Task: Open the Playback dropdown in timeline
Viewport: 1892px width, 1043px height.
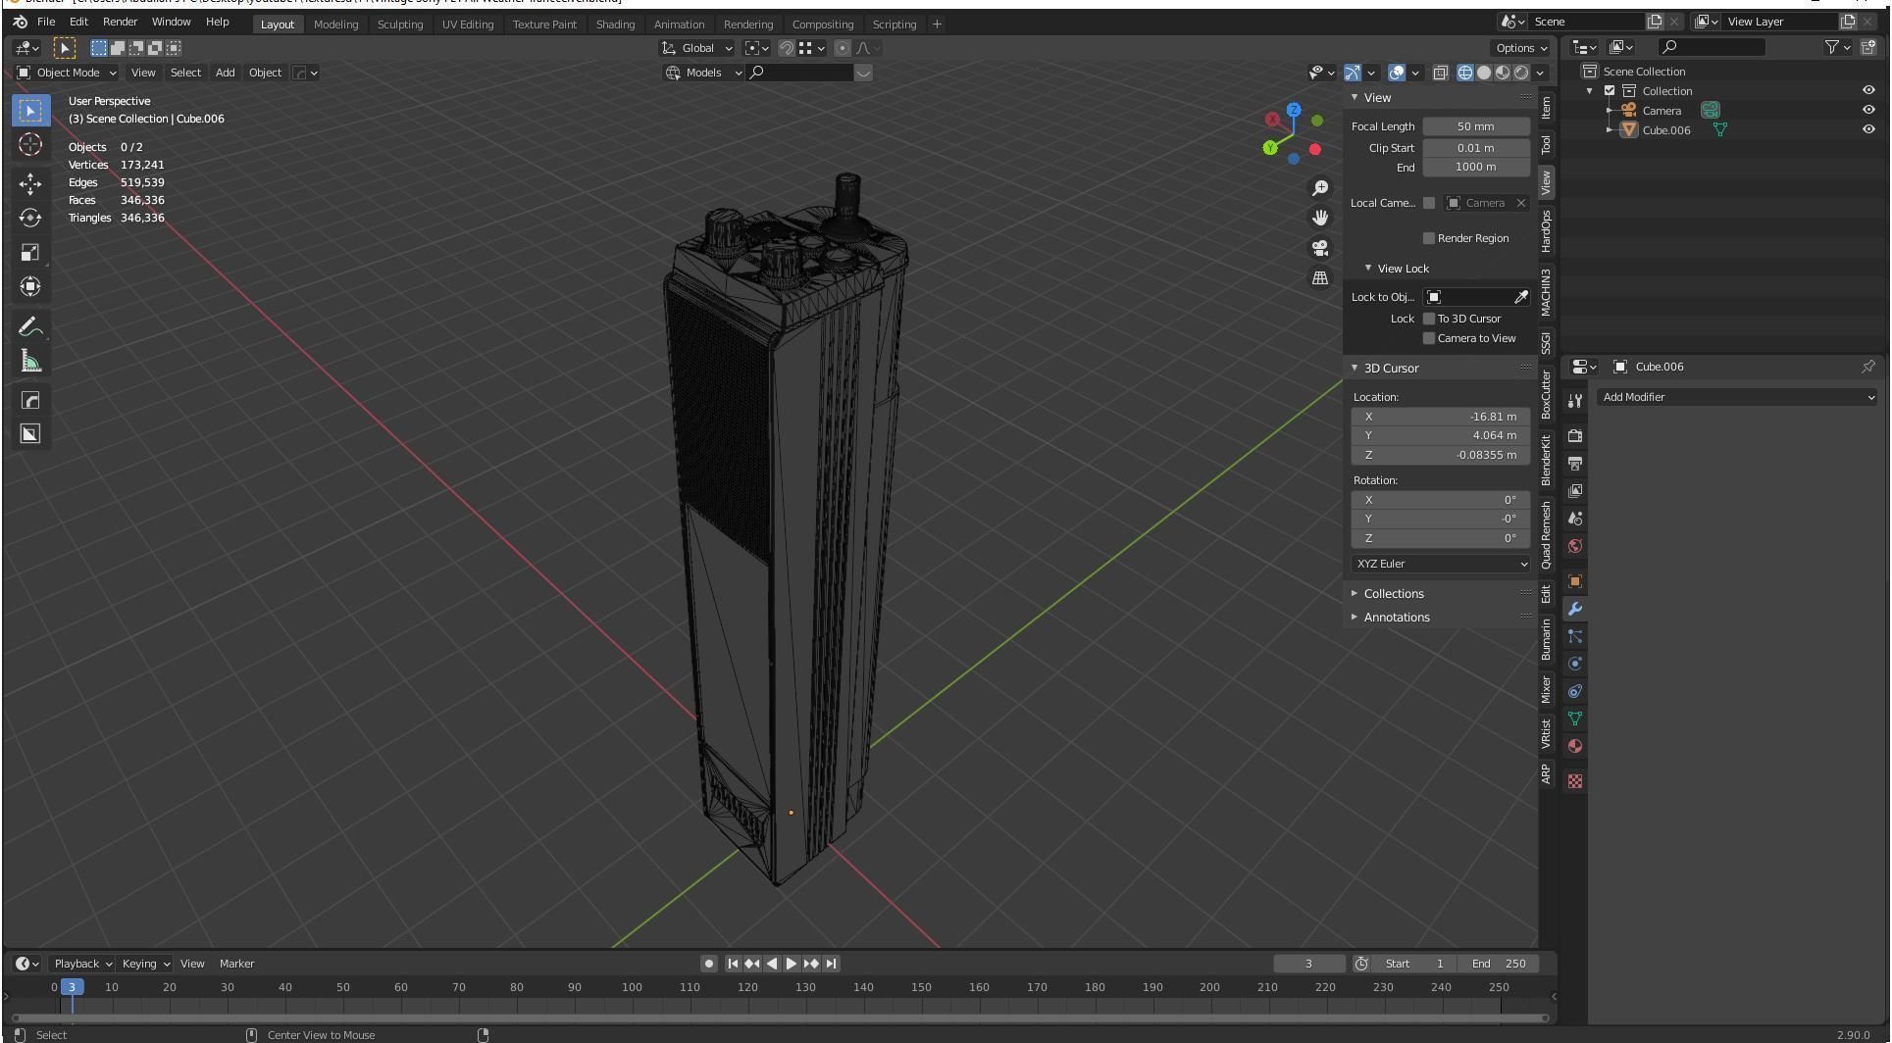Action: [82, 964]
